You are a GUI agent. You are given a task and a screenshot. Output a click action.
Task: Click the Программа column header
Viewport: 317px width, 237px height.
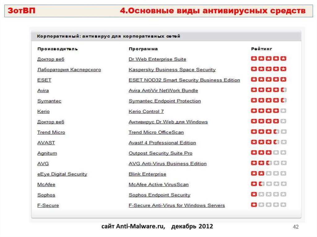coord(143,49)
